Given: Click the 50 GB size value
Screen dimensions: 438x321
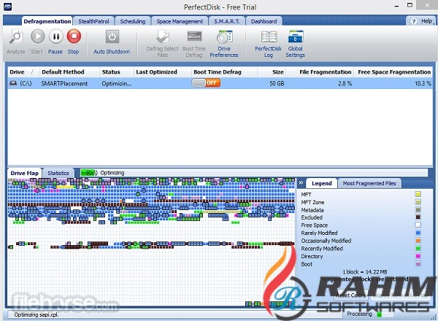Looking at the screenshot, I should click(277, 83).
